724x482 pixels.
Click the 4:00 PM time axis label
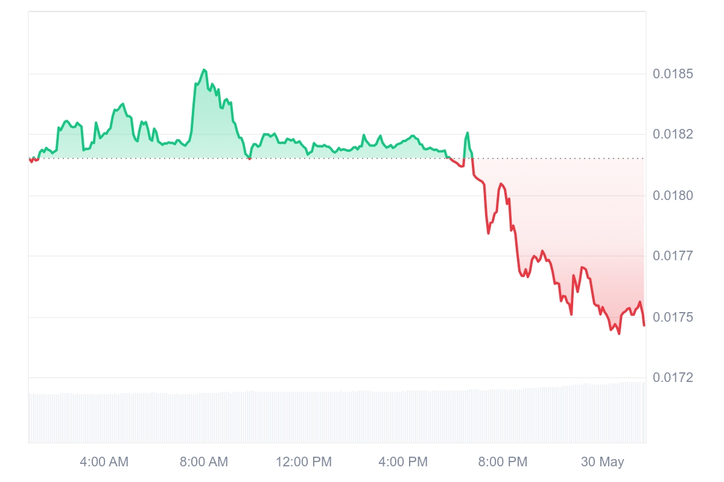pyautogui.click(x=403, y=462)
